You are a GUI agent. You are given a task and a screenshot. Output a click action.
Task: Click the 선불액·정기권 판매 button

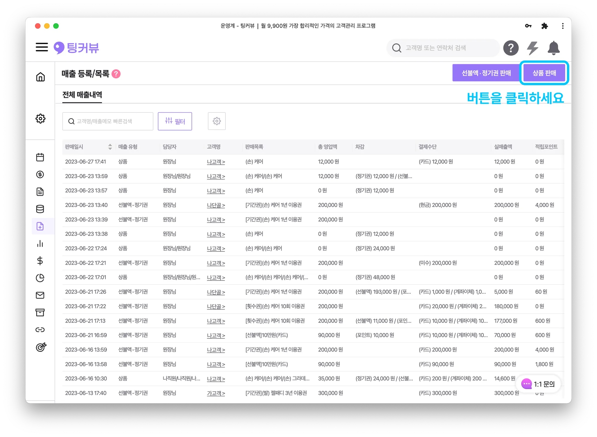pyautogui.click(x=486, y=73)
